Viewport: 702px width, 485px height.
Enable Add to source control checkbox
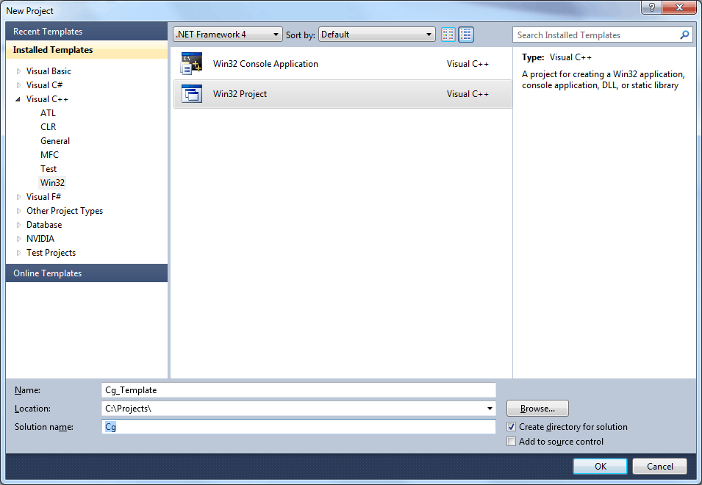(512, 442)
